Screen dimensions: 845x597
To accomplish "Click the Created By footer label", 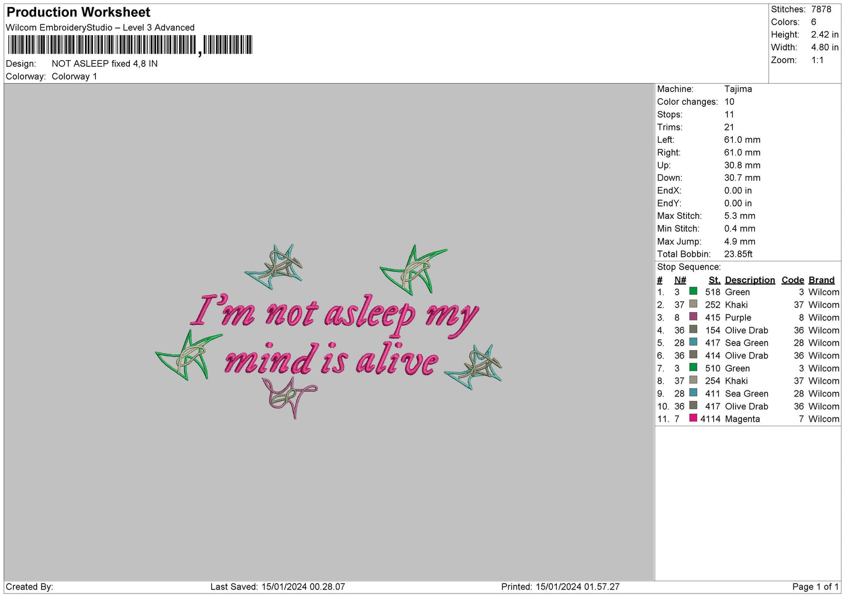I will point(29,586).
